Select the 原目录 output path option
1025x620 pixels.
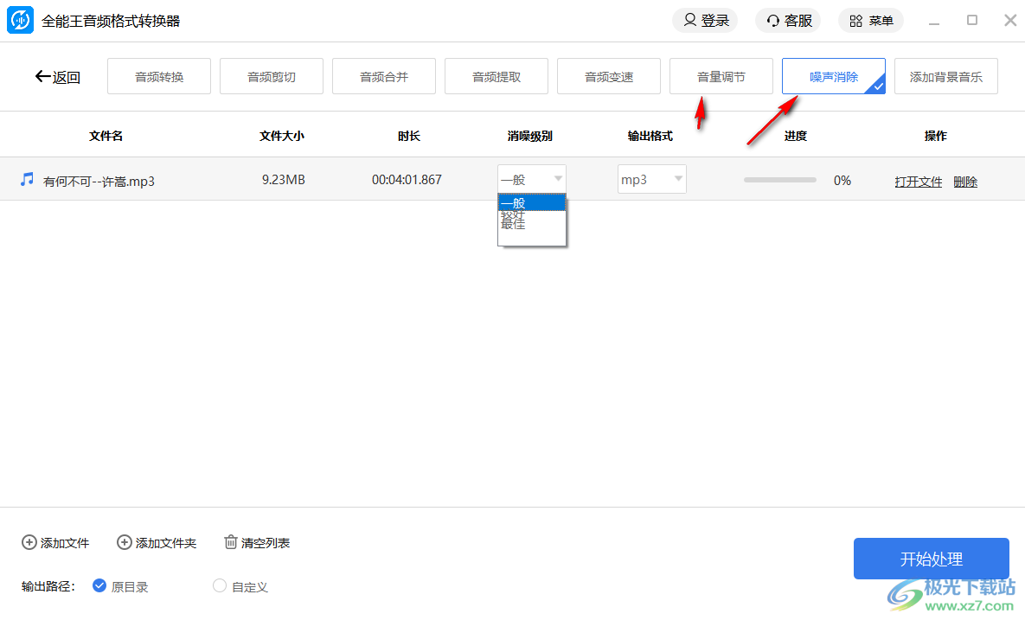click(99, 585)
